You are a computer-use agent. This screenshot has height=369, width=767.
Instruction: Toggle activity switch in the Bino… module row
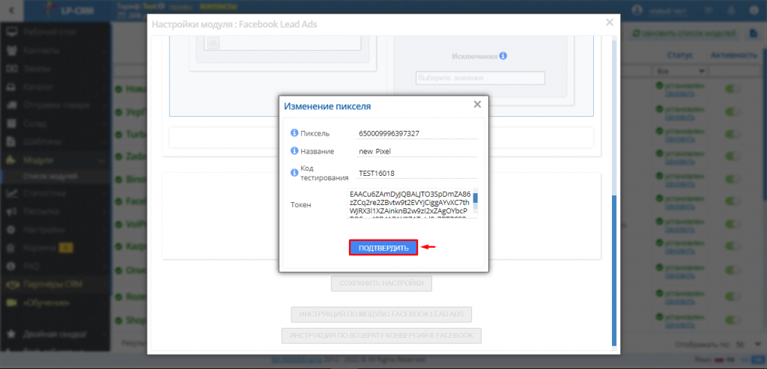click(x=733, y=179)
